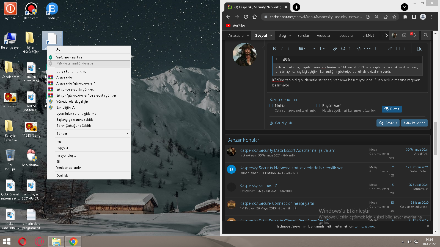
Task: Insert a link with the chain icon
Action: pos(335,49)
